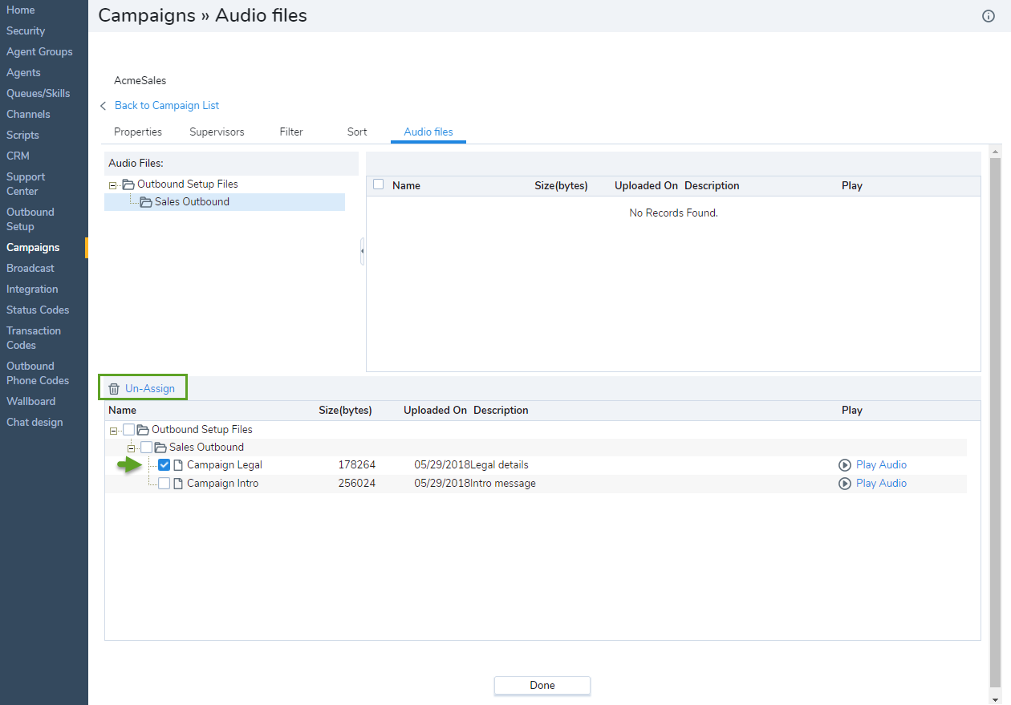This screenshot has width=1011, height=705.
Task: Click the back chevron beside Campaign List
Action: coord(104,106)
